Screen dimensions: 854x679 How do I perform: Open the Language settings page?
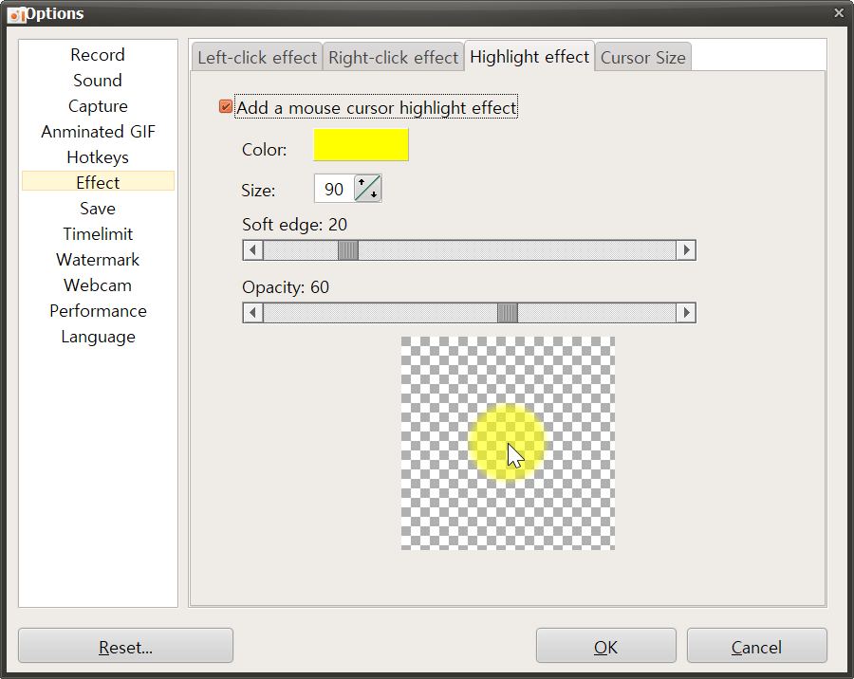click(x=97, y=337)
